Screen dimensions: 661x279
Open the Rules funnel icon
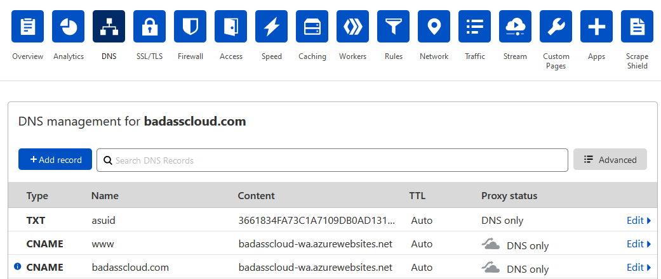click(x=393, y=27)
